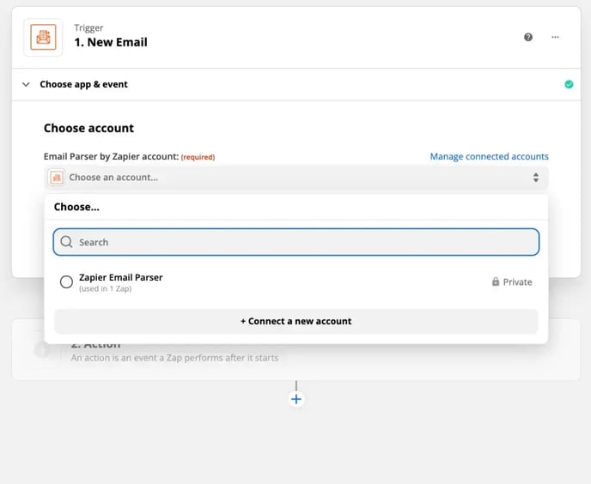The height and width of the screenshot is (484, 591).
Task: Click the green completed checkmark icon
Action: [x=569, y=84]
